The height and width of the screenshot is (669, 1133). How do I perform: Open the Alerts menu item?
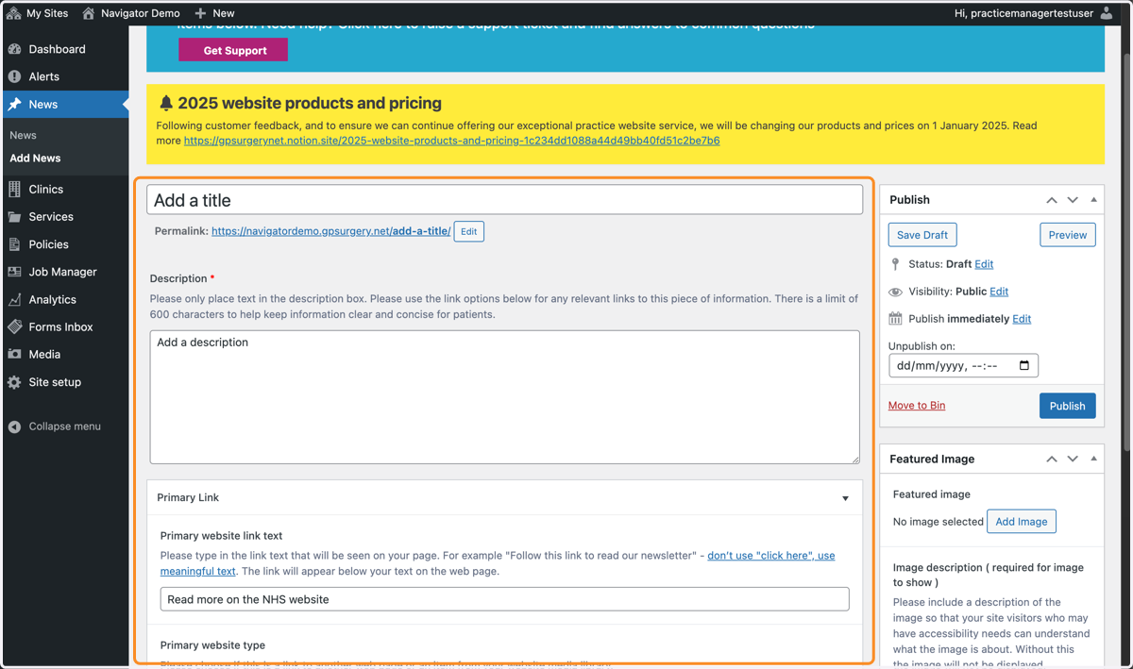[x=64, y=76]
